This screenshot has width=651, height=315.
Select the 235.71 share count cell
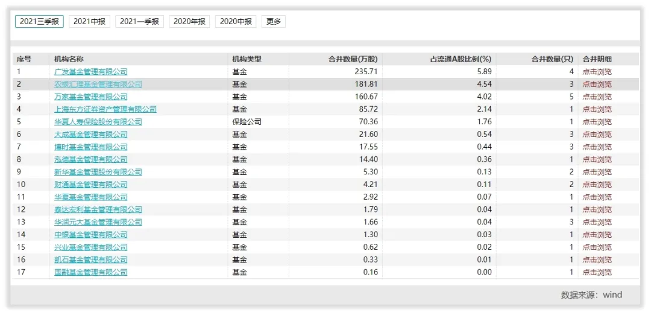click(366, 72)
